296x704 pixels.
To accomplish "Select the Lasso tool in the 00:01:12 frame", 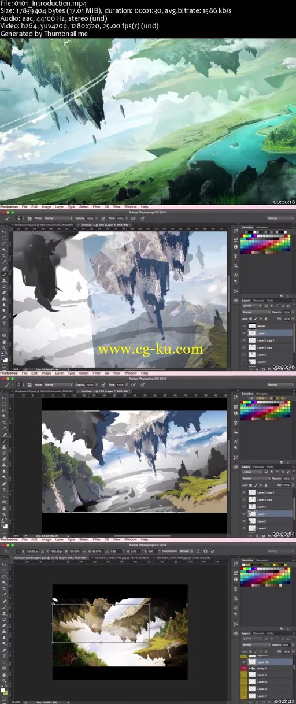I will pyautogui.click(x=3, y=577).
